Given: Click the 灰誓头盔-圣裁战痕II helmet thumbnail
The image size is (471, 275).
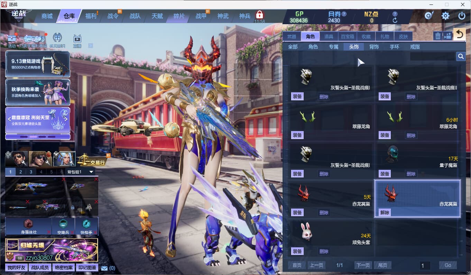Looking at the screenshot, I should 393,76.
